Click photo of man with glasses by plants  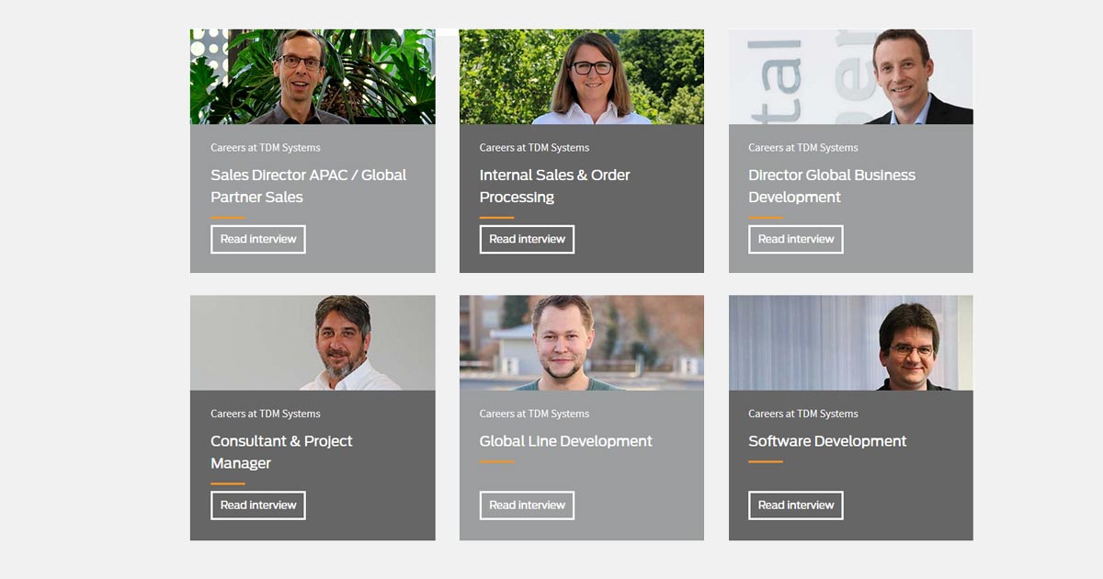pyautogui.click(x=313, y=76)
